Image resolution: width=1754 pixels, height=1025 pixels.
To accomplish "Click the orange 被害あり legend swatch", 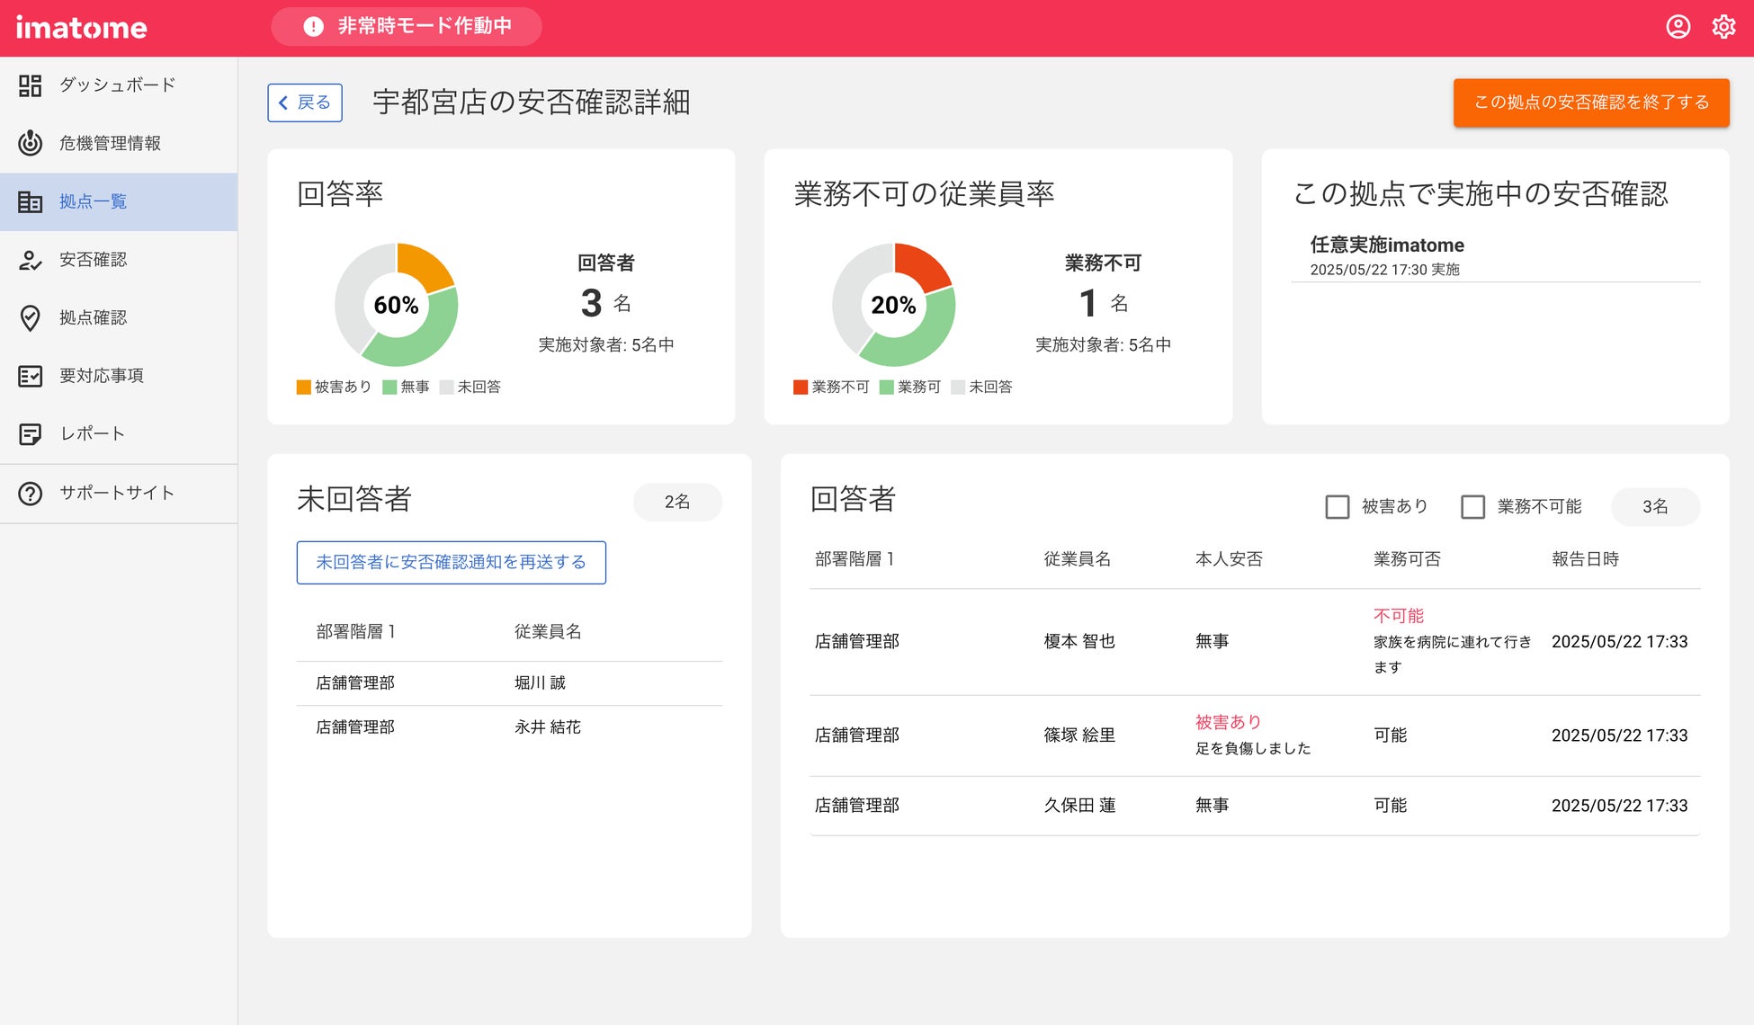I will pyautogui.click(x=304, y=387).
